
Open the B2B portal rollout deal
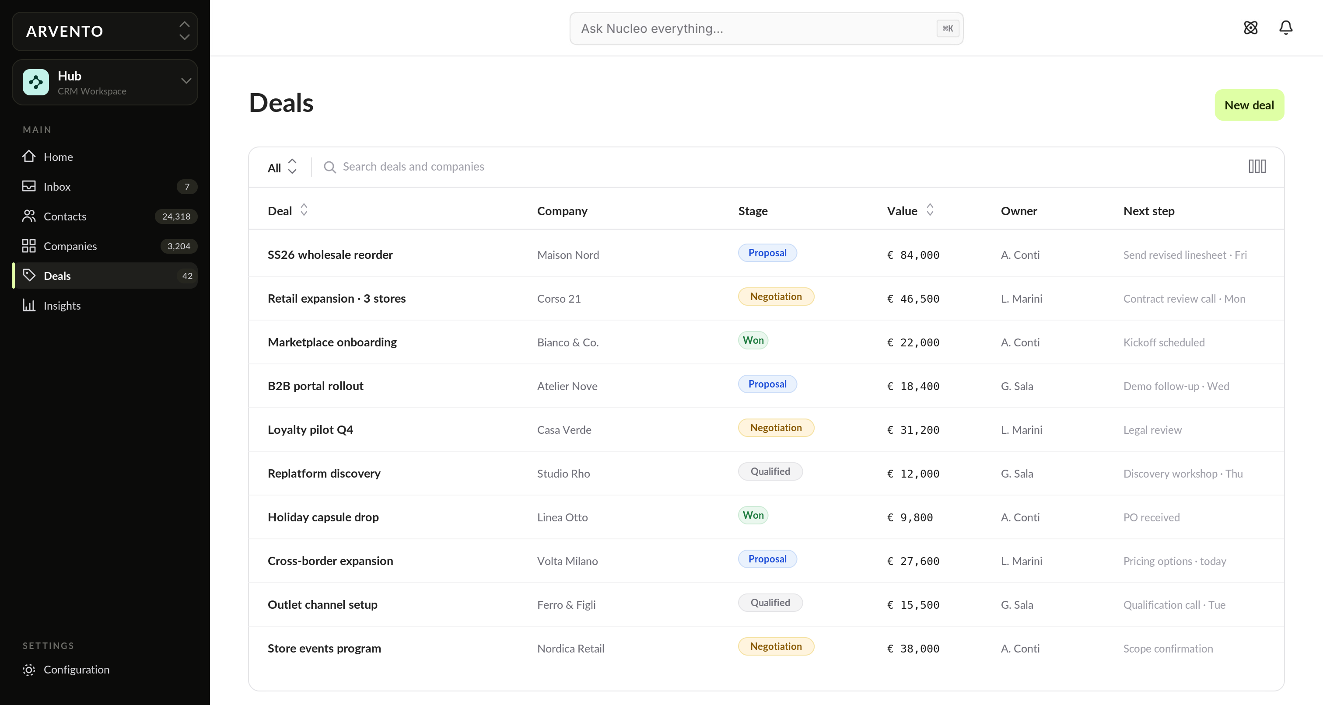pyautogui.click(x=315, y=386)
